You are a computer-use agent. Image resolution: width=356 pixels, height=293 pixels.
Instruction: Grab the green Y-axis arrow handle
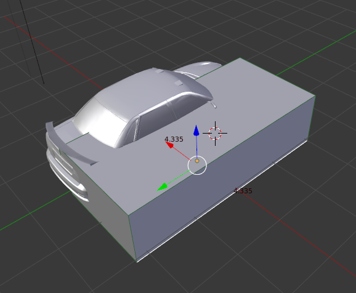[163, 187]
